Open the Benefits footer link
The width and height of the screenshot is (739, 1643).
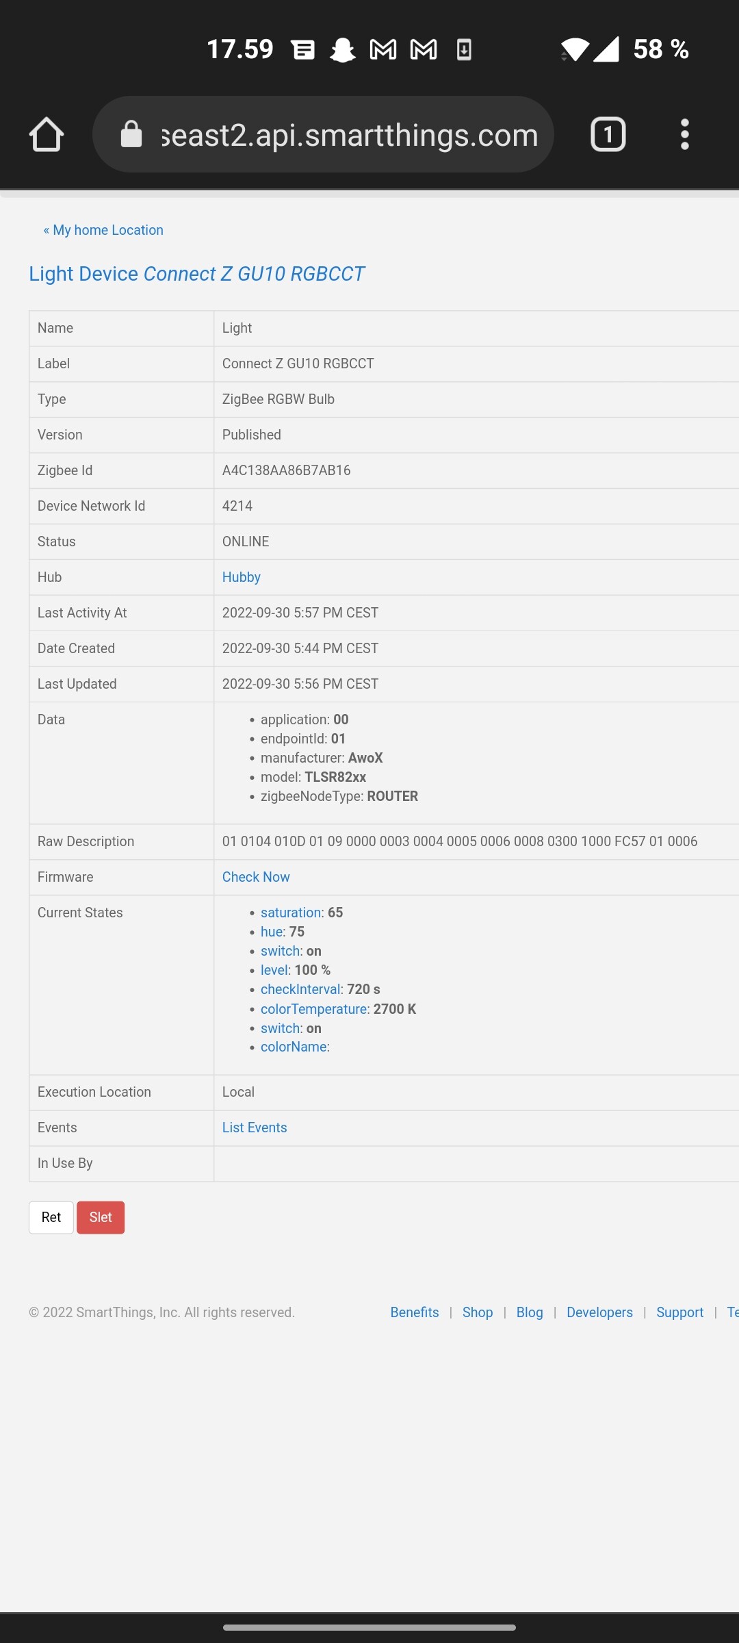415,1312
